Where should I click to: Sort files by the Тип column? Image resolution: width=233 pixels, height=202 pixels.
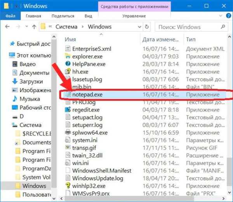pos(191,40)
